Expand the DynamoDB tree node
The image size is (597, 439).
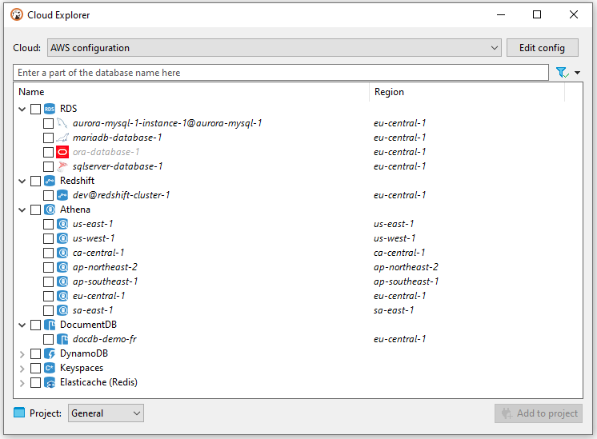tap(22, 353)
